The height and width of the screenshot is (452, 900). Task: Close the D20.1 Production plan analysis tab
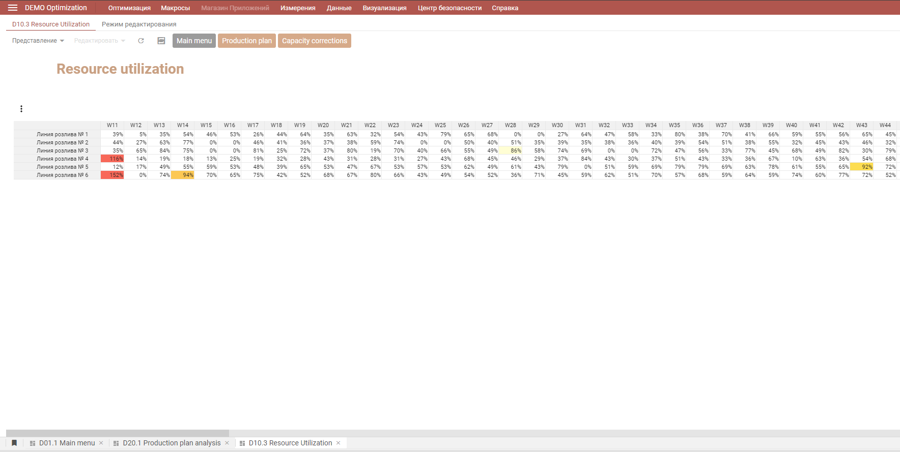click(227, 443)
